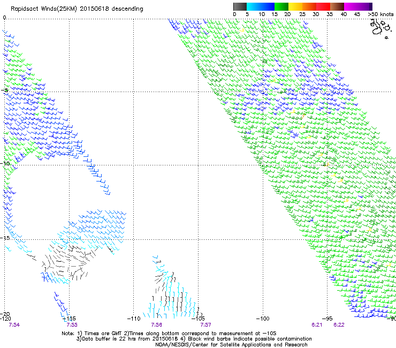Click the yellow 20–25 knots color segment
This screenshot has width=396, height=348.
click(295, 6)
